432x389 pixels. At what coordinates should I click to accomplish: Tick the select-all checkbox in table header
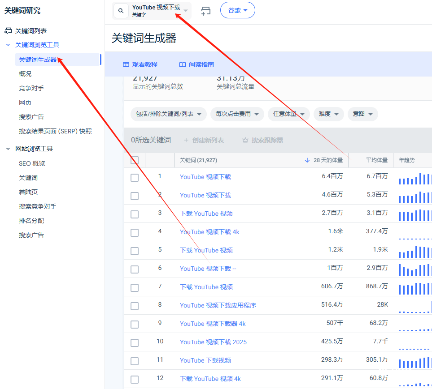coord(135,160)
